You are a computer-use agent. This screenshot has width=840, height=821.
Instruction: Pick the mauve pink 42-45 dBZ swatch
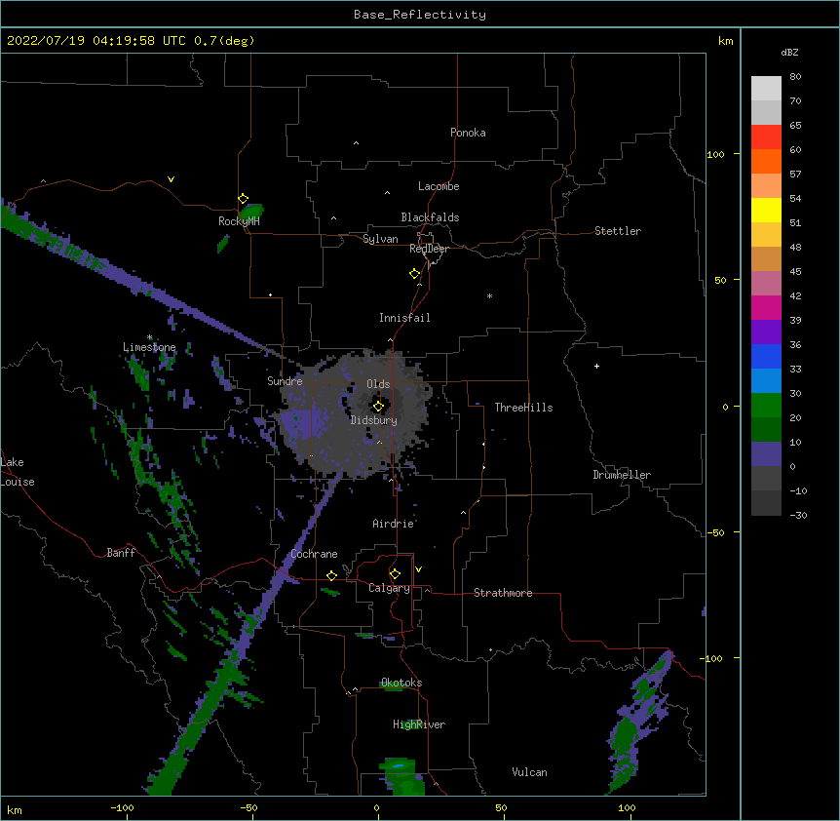(x=766, y=283)
